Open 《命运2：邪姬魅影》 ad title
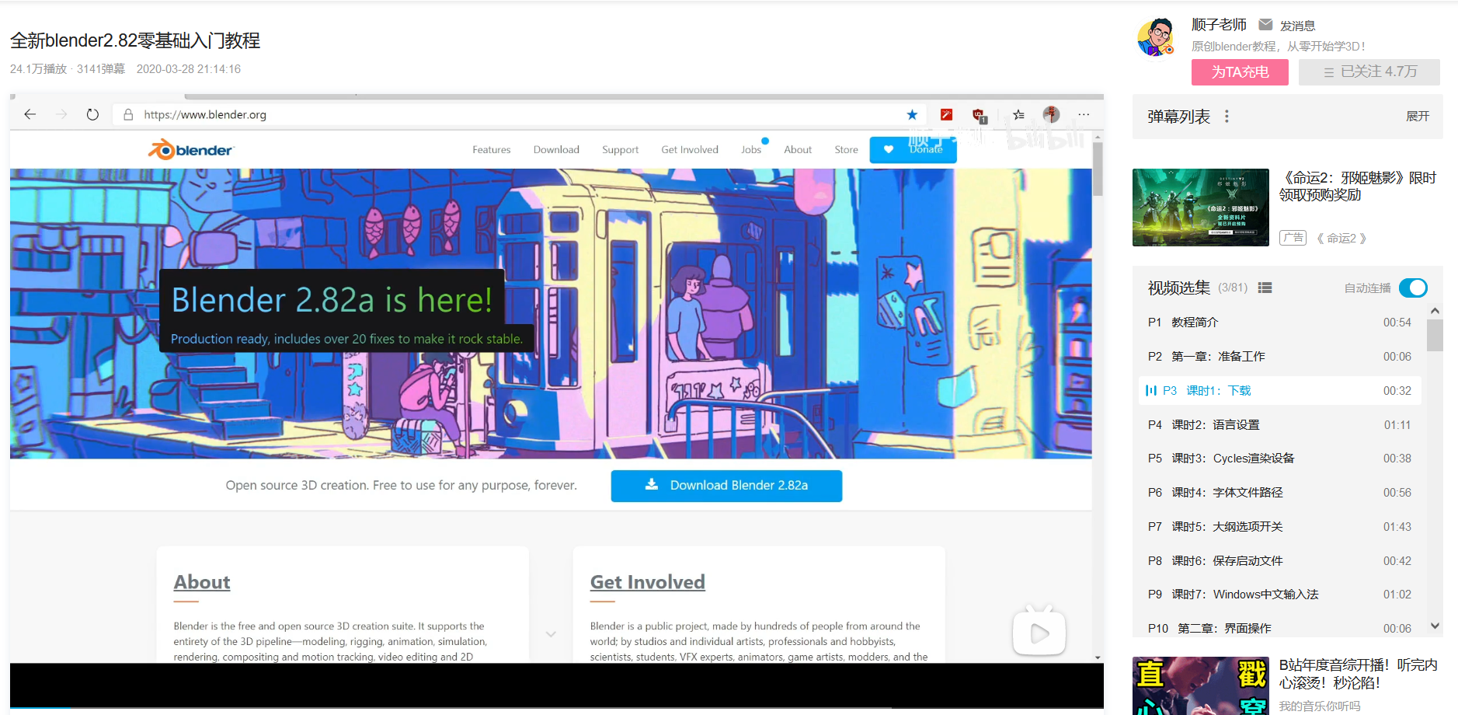This screenshot has height=715, width=1458. (1358, 187)
